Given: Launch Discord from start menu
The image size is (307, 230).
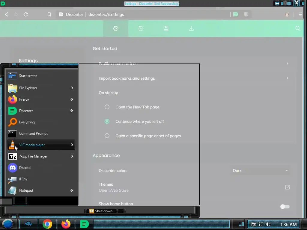Looking at the screenshot, I should (x=41, y=168).
